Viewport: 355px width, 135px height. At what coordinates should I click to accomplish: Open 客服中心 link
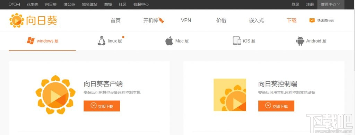141,4
